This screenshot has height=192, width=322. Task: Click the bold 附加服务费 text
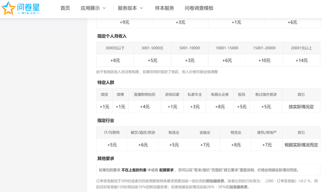215,181
